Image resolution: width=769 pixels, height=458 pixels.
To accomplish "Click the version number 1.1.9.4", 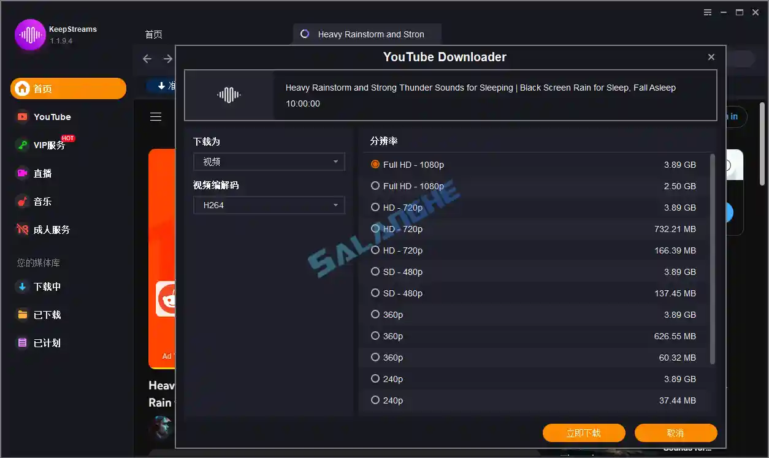I will 61,40.
